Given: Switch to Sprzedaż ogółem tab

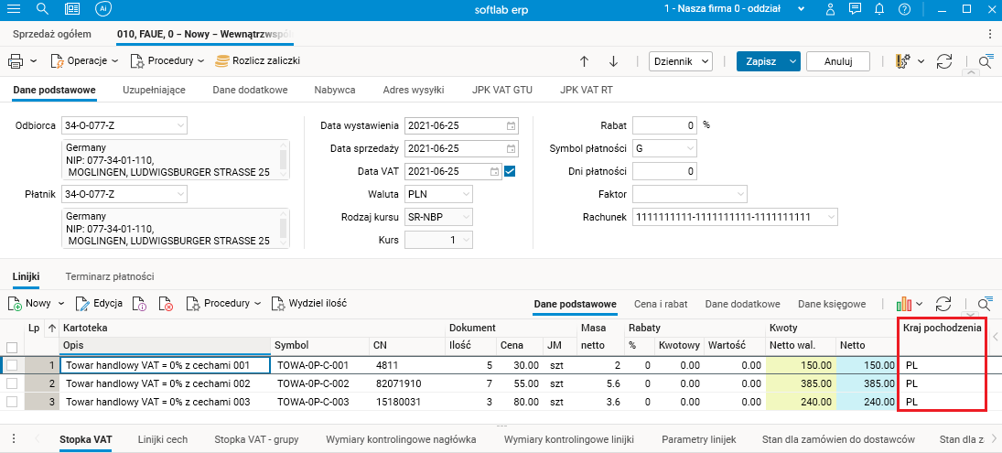Looking at the screenshot, I should (52, 34).
